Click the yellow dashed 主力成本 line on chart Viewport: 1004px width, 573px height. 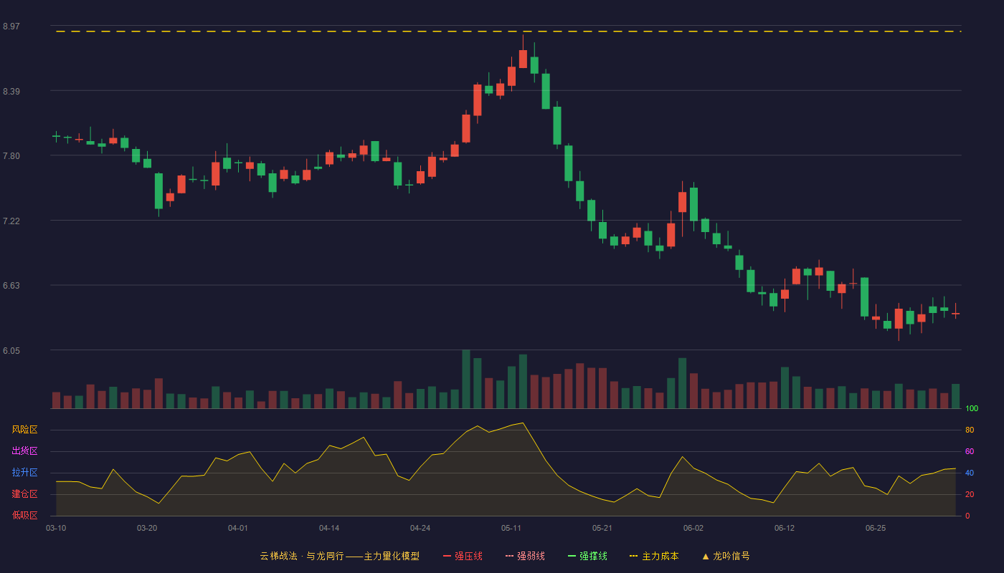click(508, 32)
